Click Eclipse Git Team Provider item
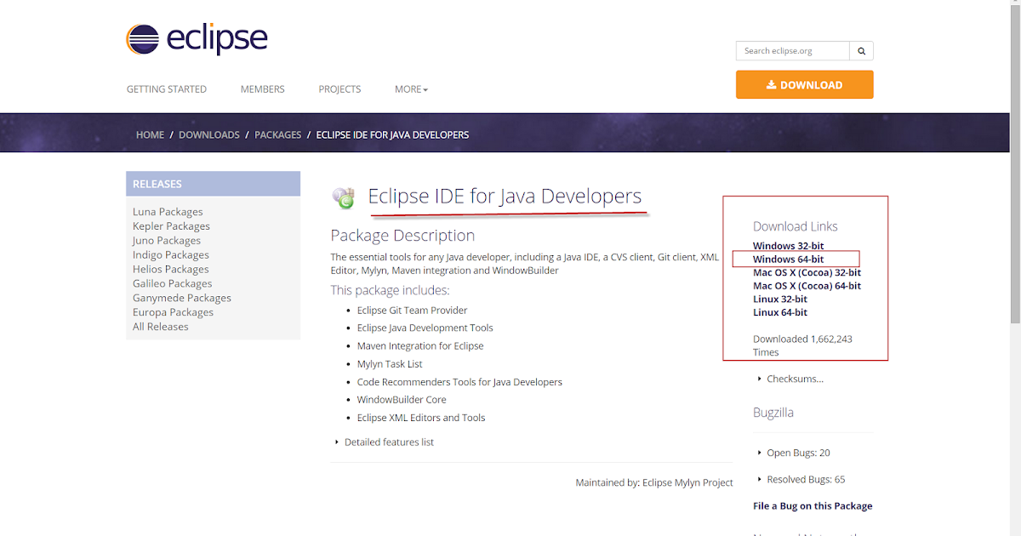Image resolution: width=1021 pixels, height=536 pixels. (x=412, y=311)
